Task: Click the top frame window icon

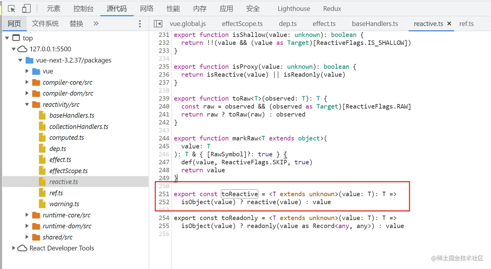Action: click(x=16, y=38)
